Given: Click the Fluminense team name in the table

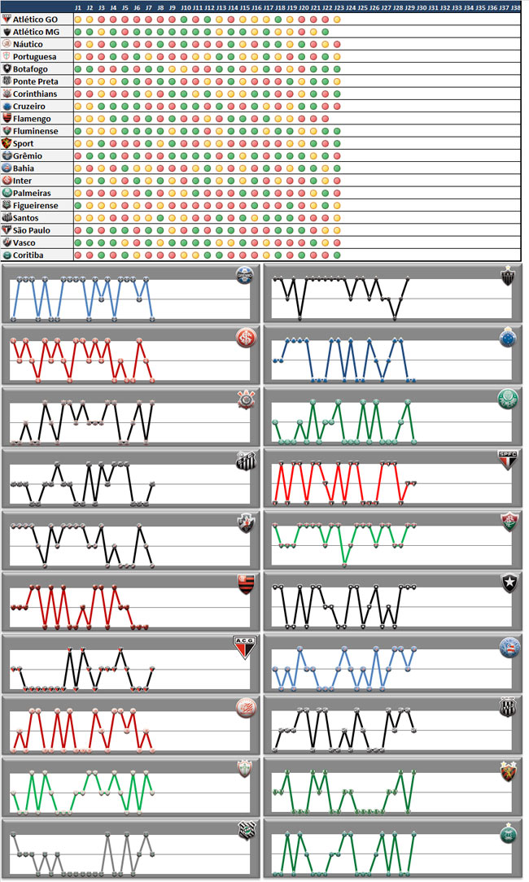Looking at the screenshot, I should (35, 131).
